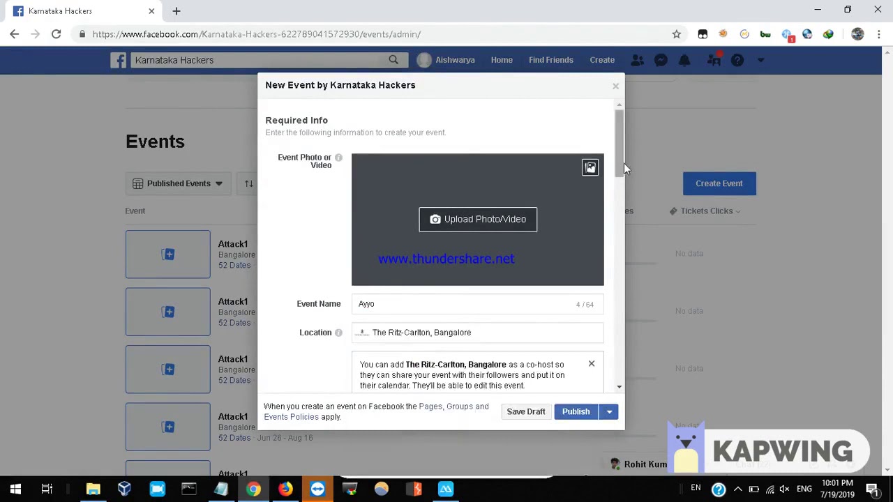Click the Facebook search magnifier icon
Viewport: 893px width, 502px height.
[x=393, y=60]
